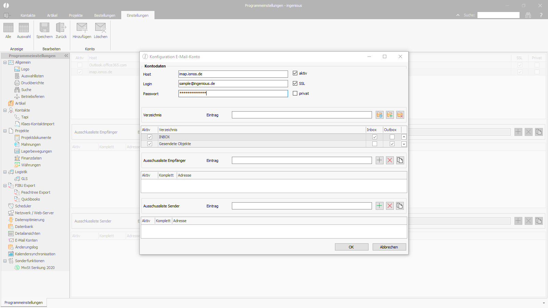Collapse the Programmeinstellungen side panel
Screen dimensions: 548x308
tap(66, 55)
